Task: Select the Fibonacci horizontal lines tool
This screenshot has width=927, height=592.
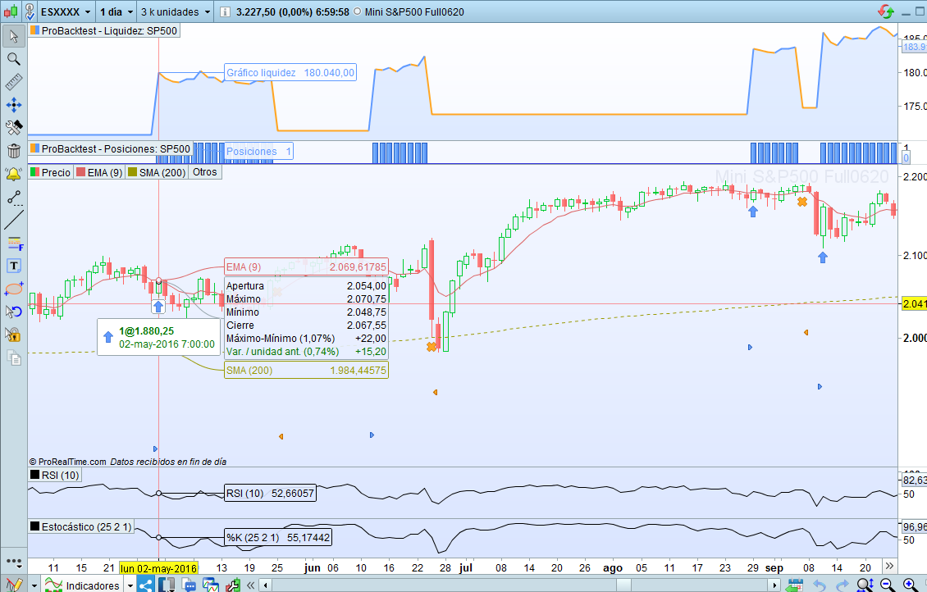Action: (x=14, y=243)
